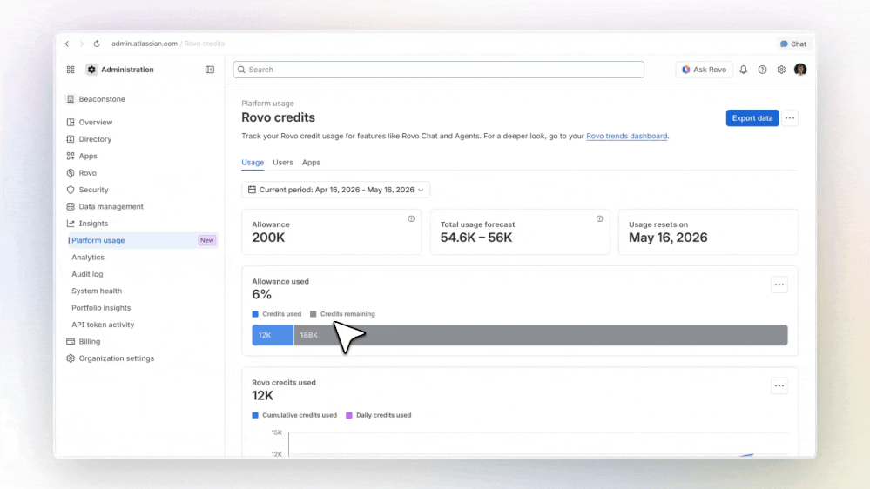Go back with the browser back arrow

[67, 44]
